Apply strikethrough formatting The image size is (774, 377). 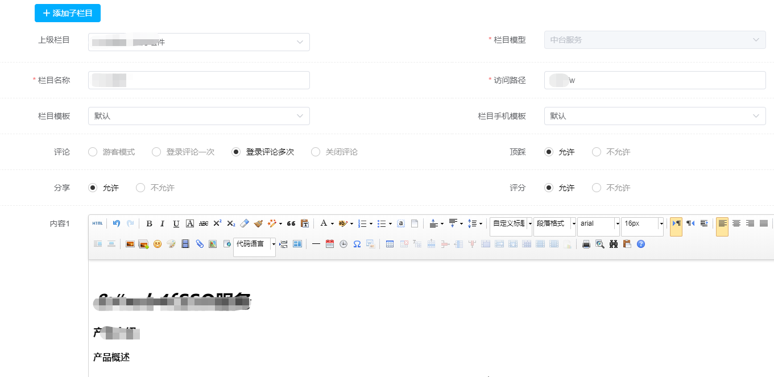tap(204, 223)
